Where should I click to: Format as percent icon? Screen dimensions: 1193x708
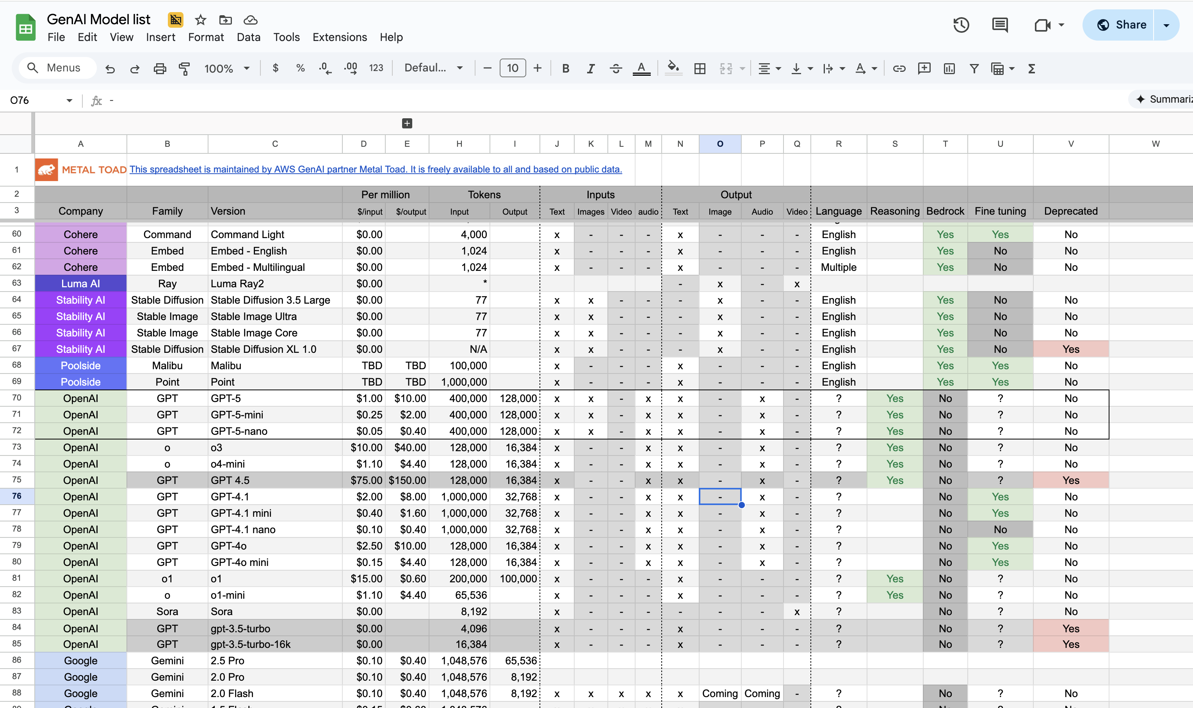coord(300,68)
